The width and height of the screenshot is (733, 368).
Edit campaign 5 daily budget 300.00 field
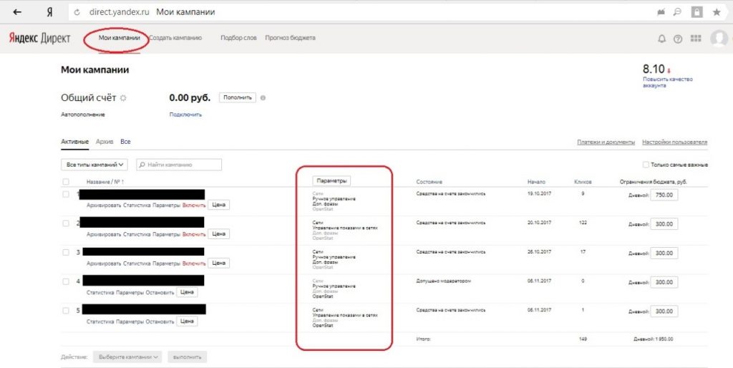(664, 311)
